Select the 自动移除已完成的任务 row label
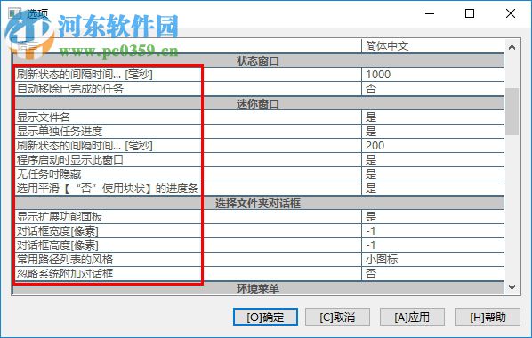This screenshot has width=532, height=338. click(70, 89)
